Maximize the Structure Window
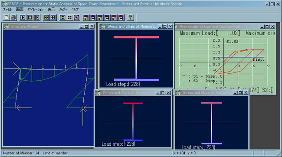 [87, 26]
